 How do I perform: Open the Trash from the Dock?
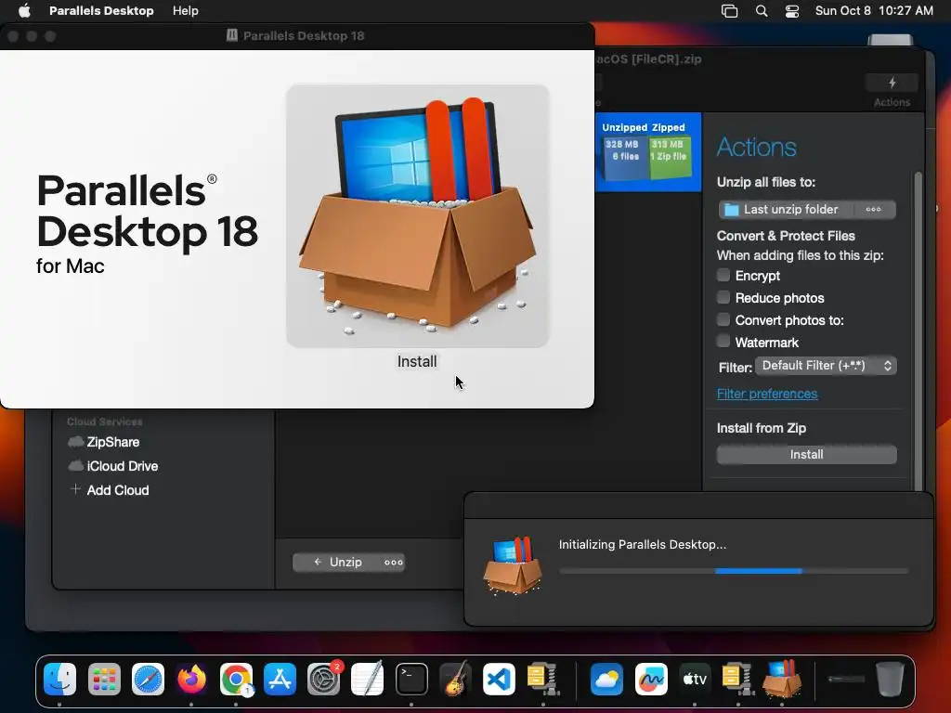coord(890,679)
